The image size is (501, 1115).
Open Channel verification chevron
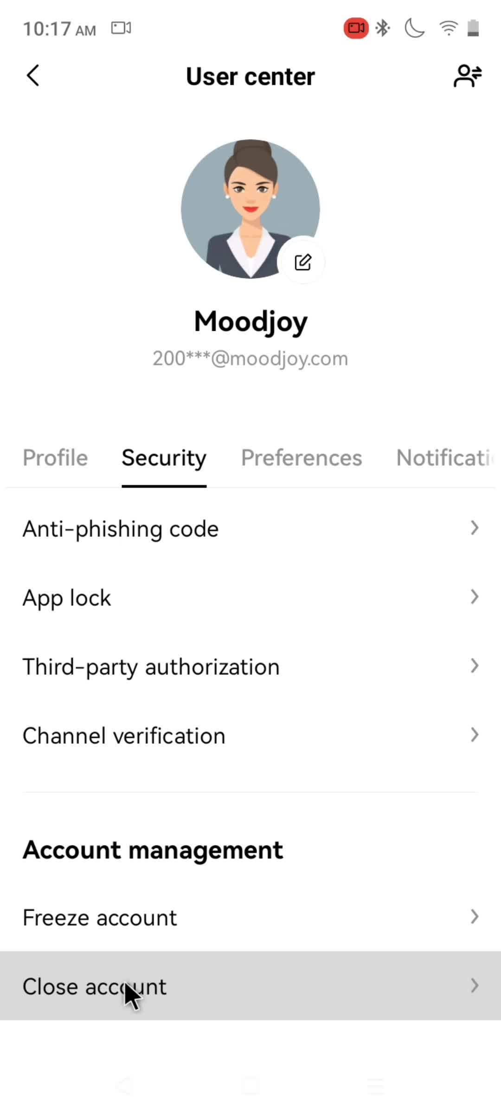coord(474,735)
